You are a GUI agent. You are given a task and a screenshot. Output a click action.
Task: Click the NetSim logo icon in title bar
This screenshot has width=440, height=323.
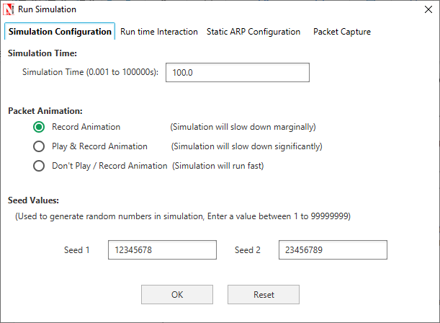click(9, 9)
